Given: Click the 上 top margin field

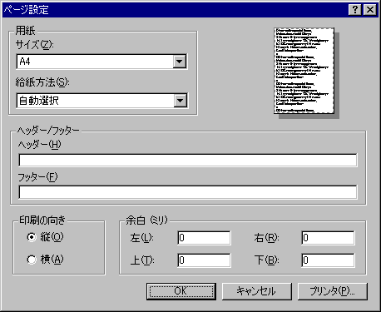Looking at the screenshot, I should pos(204,260).
